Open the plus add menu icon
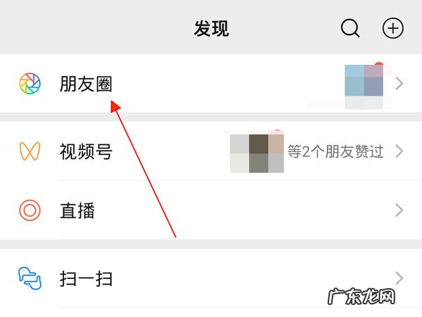This screenshot has height=317, width=422. [x=393, y=28]
